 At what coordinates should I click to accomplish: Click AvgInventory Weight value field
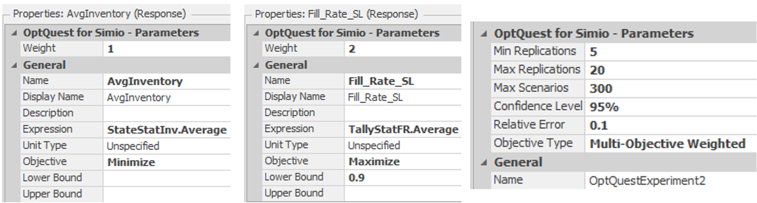point(167,49)
